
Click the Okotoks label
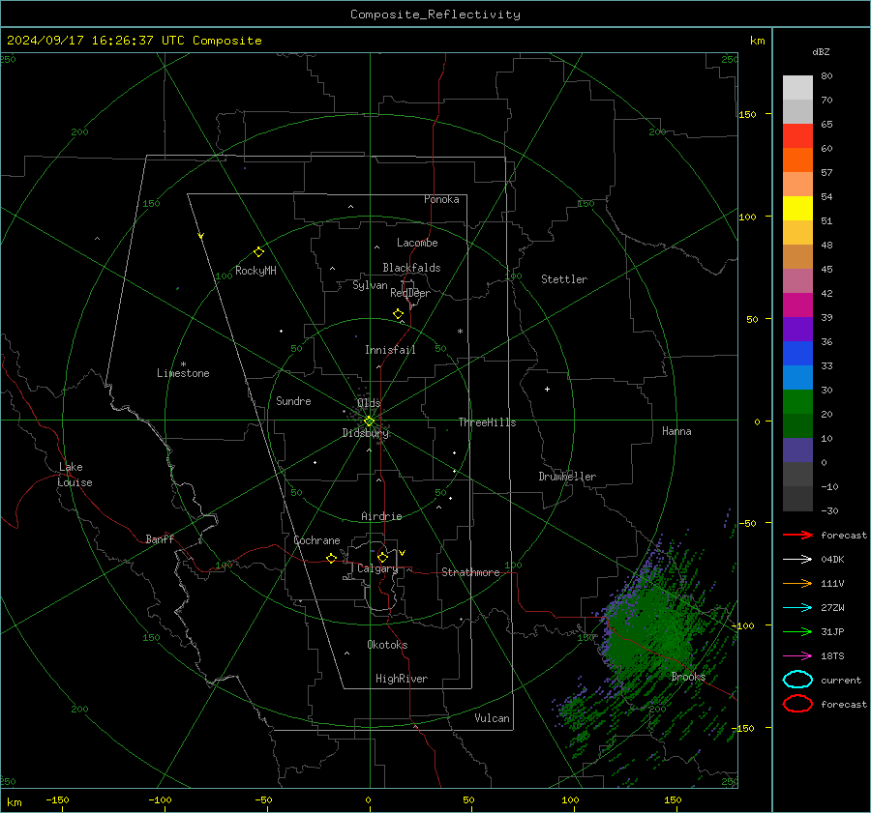pos(387,645)
